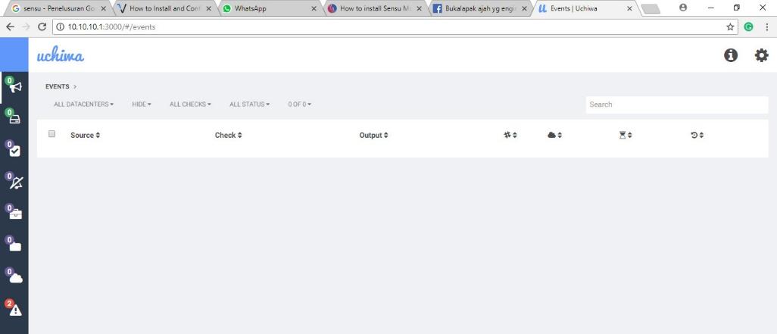777x334 pixels.
Task: Bookmark this page with the star
Action: (x=730, y=27)
